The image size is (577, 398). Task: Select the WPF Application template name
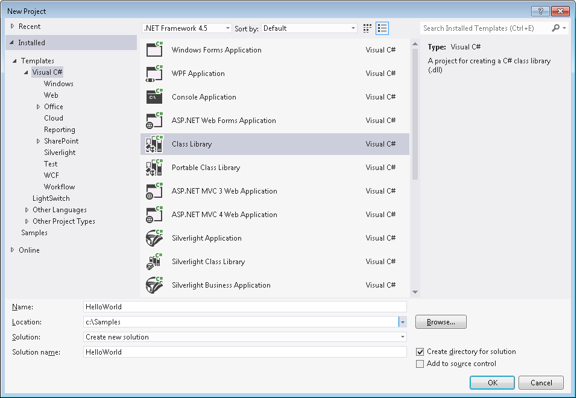pyautogui.click(x=198, y=73)
